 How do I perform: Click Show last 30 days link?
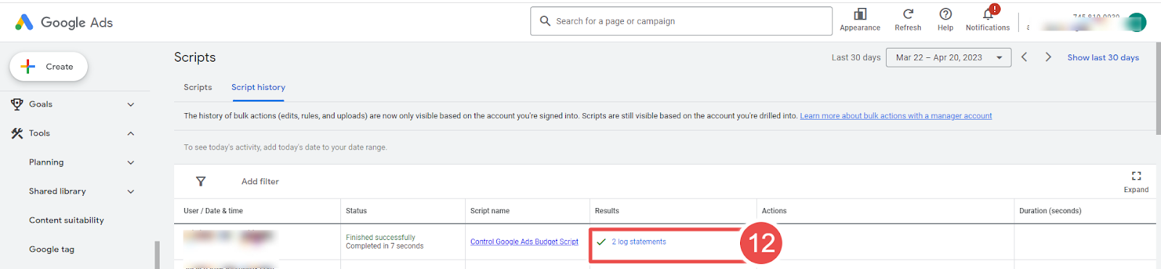[x=1103, y=57]
